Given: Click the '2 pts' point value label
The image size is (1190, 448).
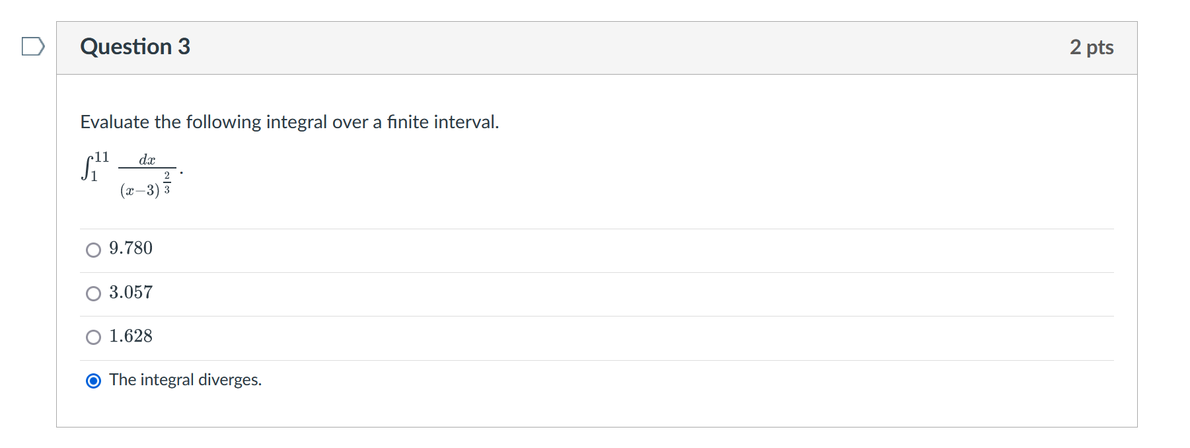Looking at the screenshot, I should 1093,47.
